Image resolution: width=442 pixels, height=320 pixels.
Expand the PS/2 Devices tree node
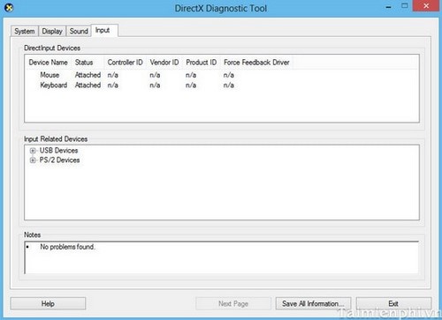coord(33,160)
